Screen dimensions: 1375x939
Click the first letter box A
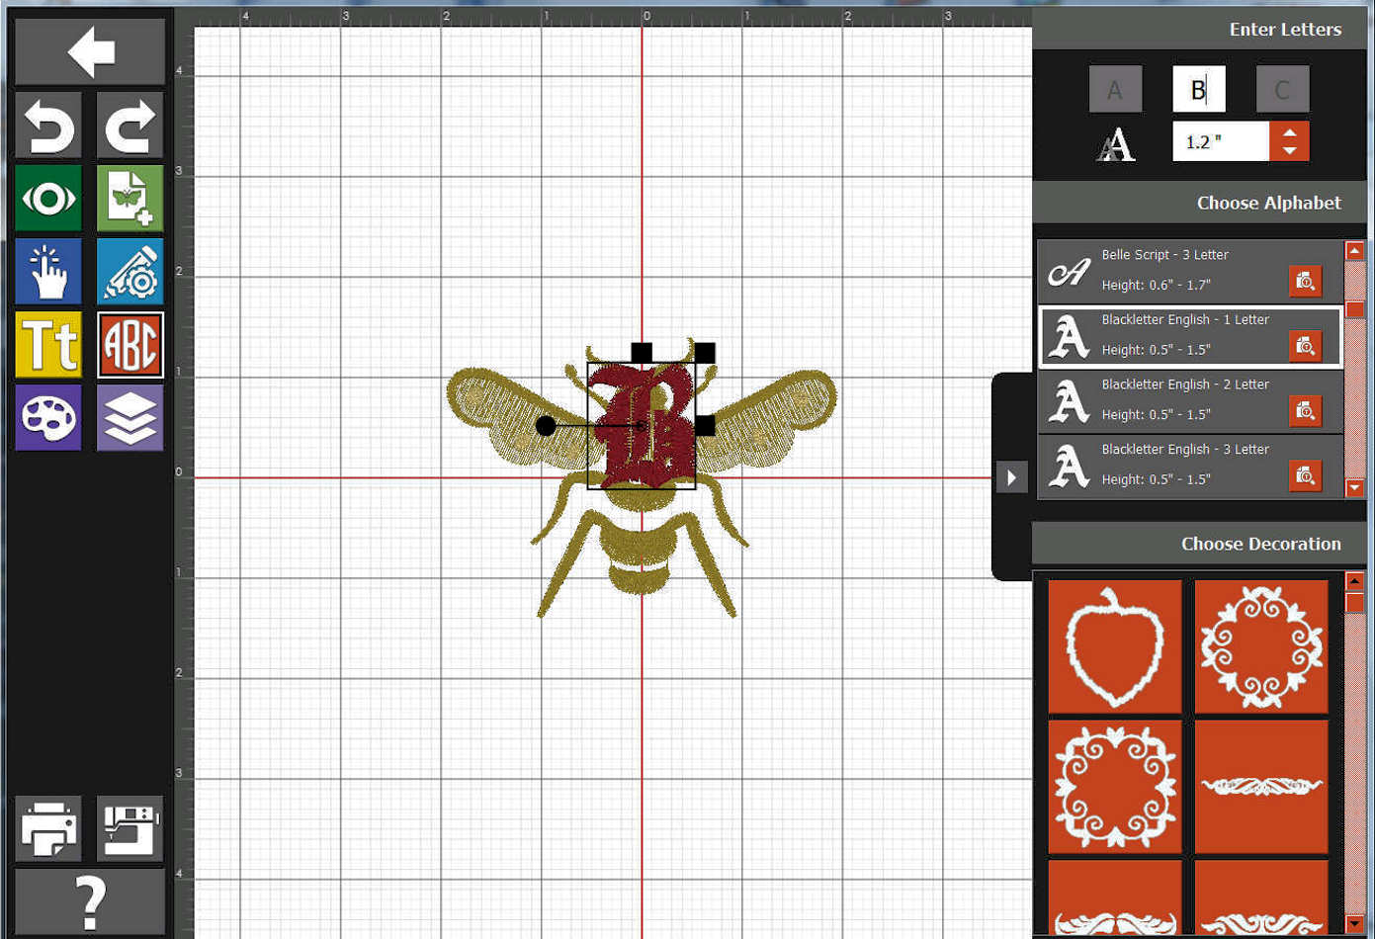coord(1115,89)
